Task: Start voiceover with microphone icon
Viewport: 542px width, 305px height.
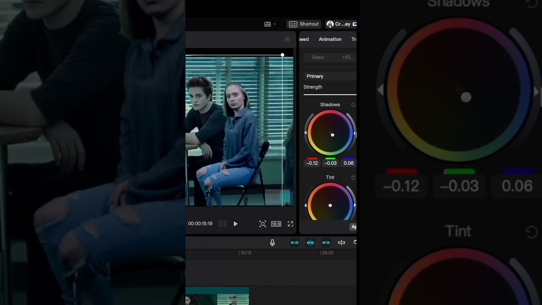Action: click(272, 242)
